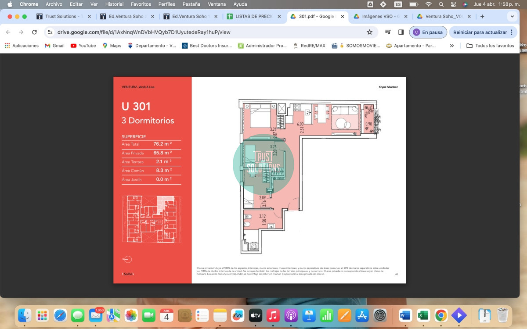Open the Ventana menu

click(x=217, y=4)
